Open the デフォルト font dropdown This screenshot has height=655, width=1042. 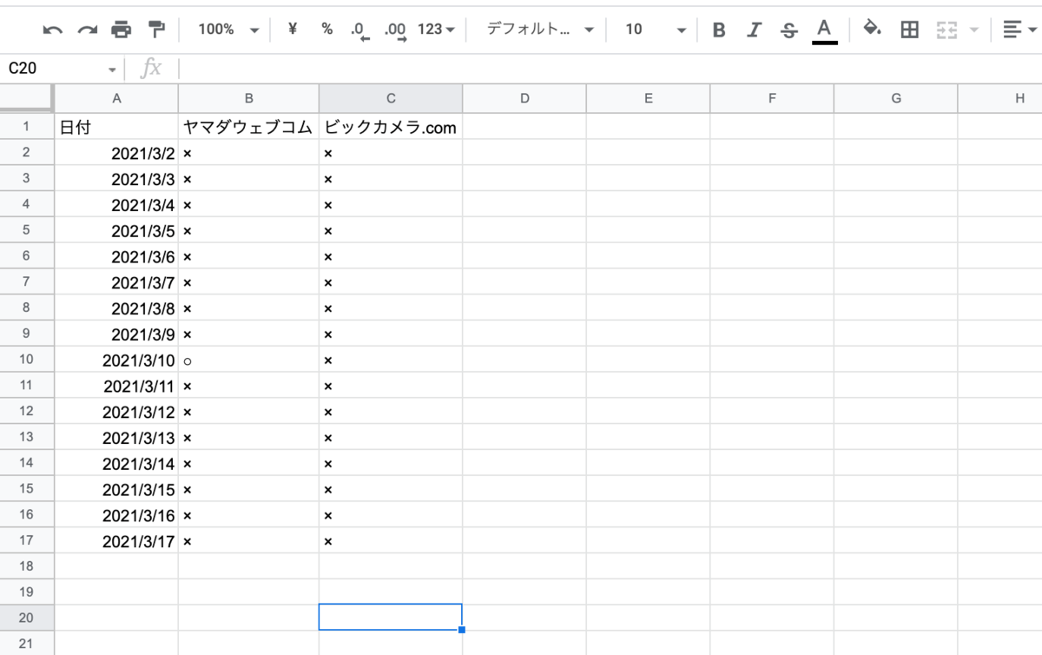point(538,29)
